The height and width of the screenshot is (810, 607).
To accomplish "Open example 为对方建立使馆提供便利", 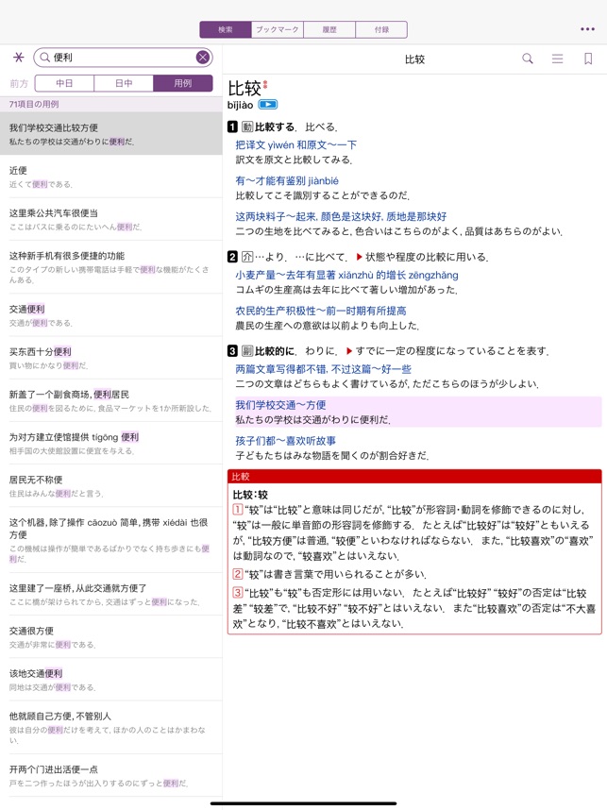I will [x=111, y=443].
